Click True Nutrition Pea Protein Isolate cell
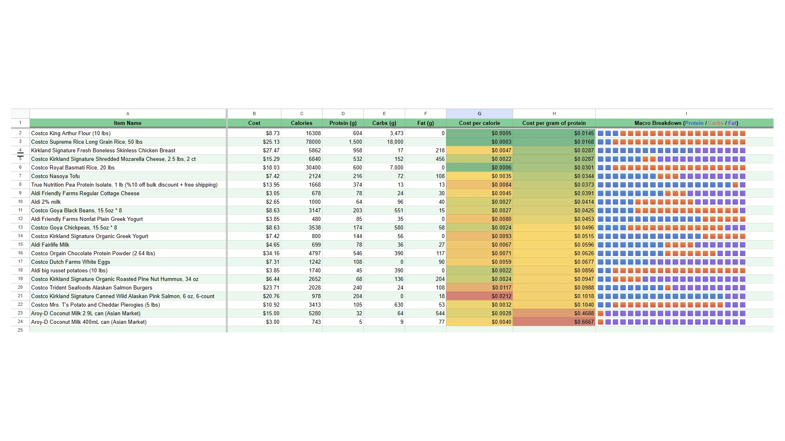 pyautogui.click(x=128, y=185)
